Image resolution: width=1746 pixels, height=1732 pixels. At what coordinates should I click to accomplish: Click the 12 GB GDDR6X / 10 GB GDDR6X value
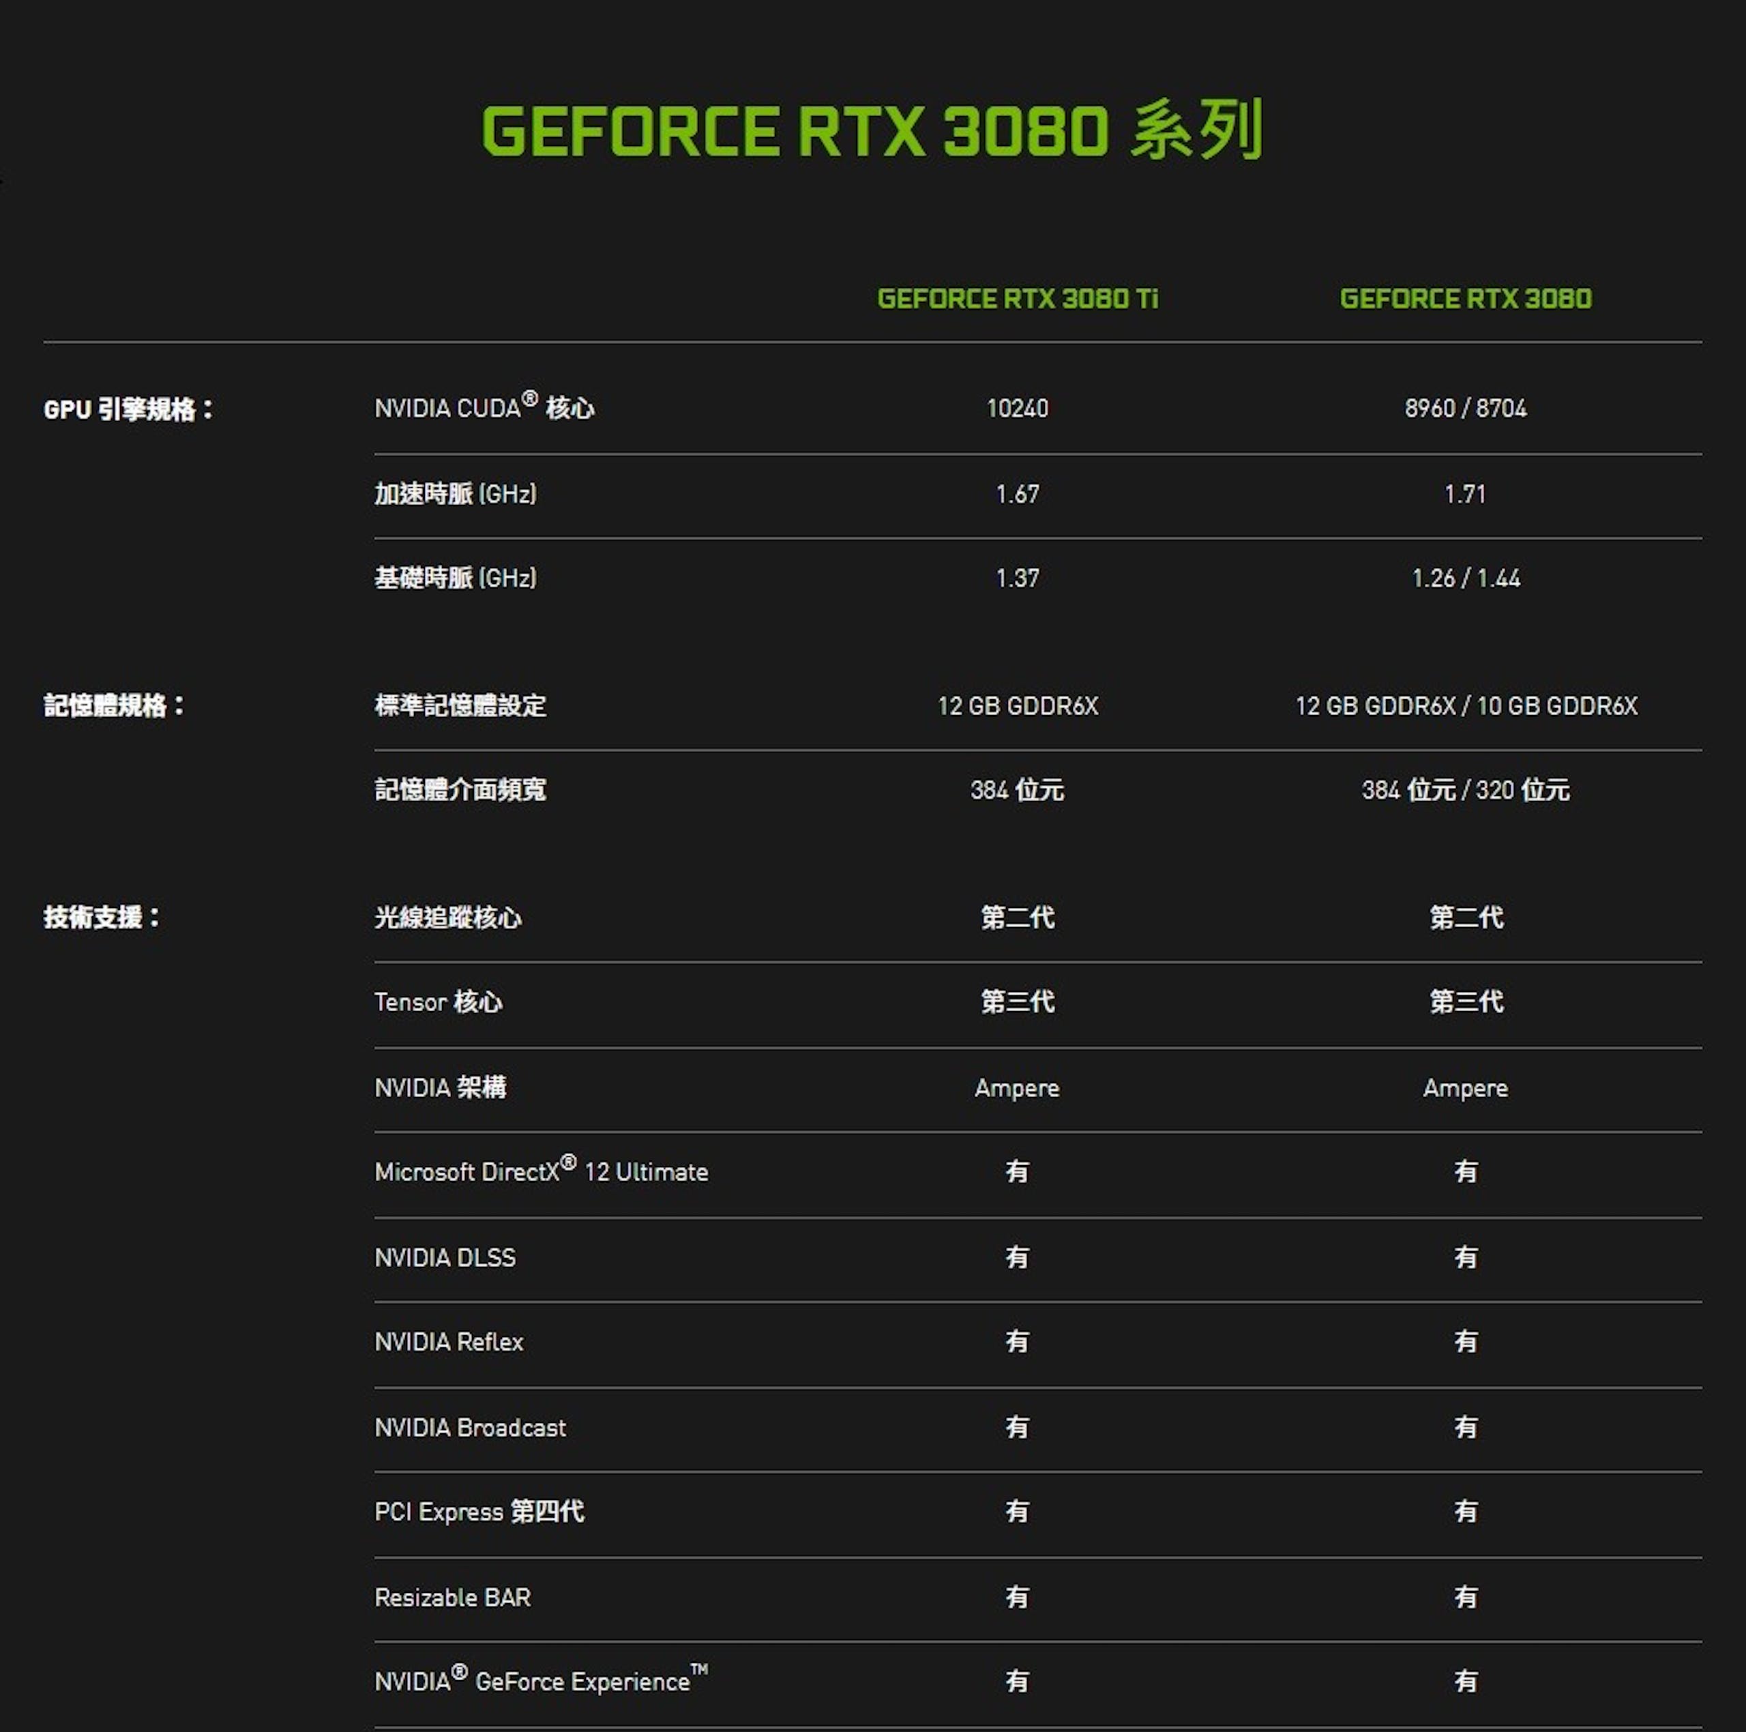(x=1466, y=705)
